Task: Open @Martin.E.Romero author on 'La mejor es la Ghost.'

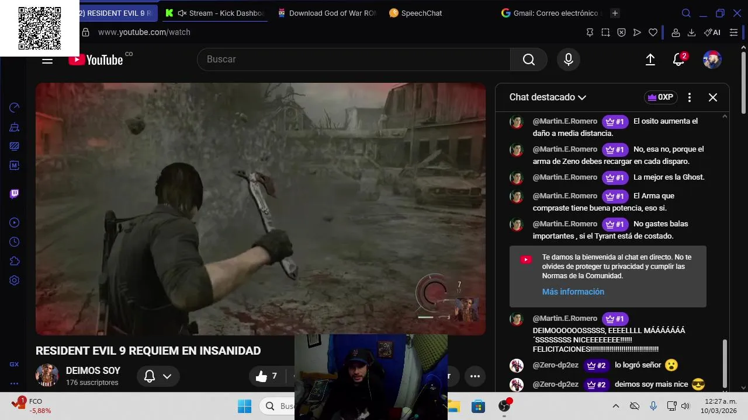Action: (x=565, y=177)
